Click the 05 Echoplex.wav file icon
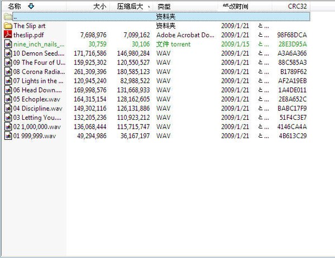335x258 pixels. (8, 99)
